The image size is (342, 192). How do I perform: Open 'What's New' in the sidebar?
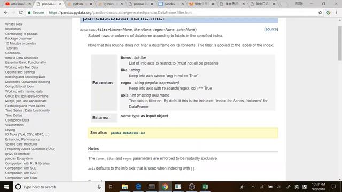[14, 24]
